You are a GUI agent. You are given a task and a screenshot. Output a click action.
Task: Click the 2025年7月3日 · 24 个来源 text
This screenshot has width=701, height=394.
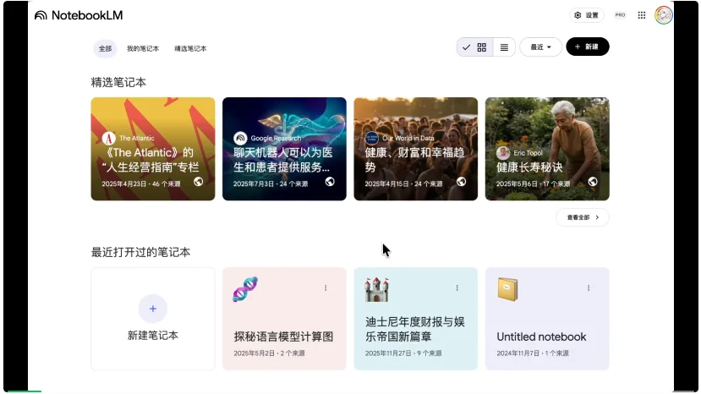[271, 183]
